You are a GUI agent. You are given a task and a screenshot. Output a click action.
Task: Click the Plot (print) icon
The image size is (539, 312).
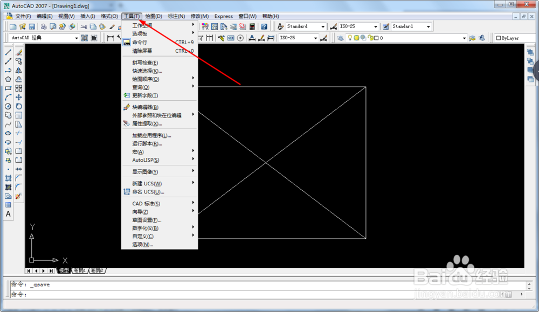(44, 26)
